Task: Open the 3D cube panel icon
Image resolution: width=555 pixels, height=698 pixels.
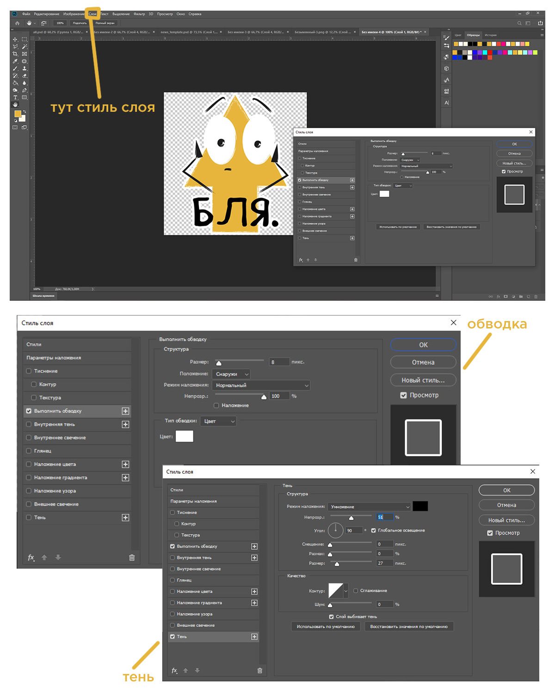Action: [x=446, y=68]
